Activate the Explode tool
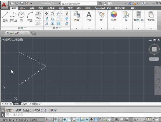Image resolution: width=161 pixels, height=122 pixels. click(x=67, y=18)
